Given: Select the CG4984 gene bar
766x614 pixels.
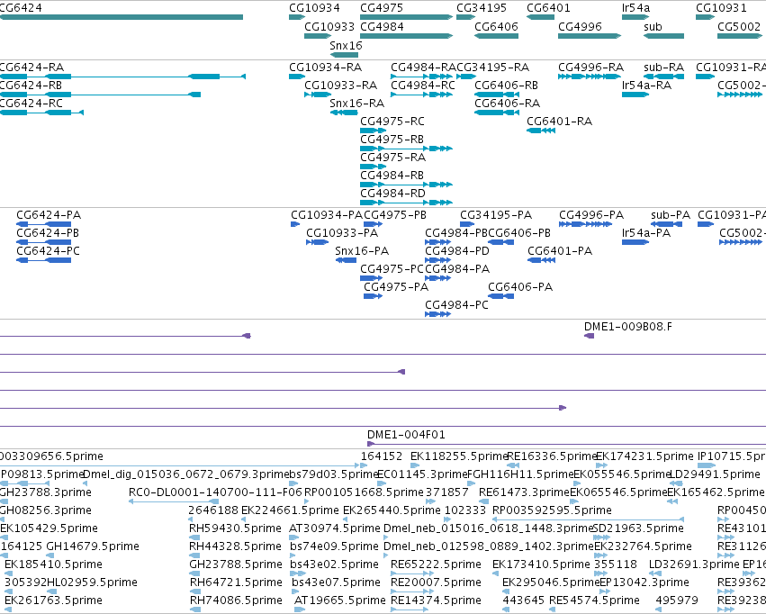Looking at the screenshot, I should pyautogui.click(x=407, y=36).
